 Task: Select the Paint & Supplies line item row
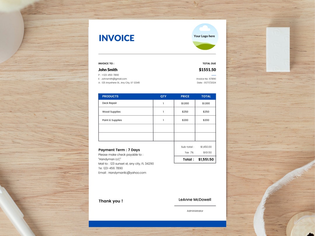click(x=125, y=120)
